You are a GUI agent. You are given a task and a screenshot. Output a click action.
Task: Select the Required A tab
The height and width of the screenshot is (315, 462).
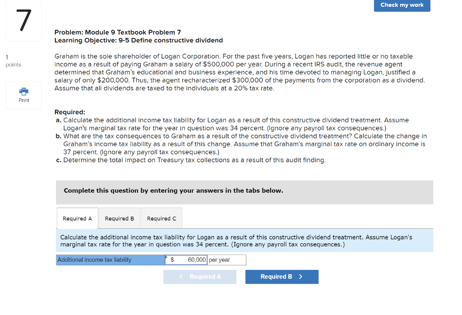(77, 218)
